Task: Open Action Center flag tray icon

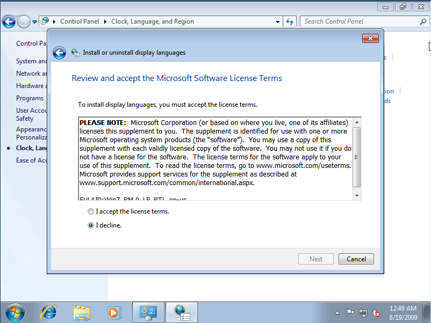Action: (350, 313)
